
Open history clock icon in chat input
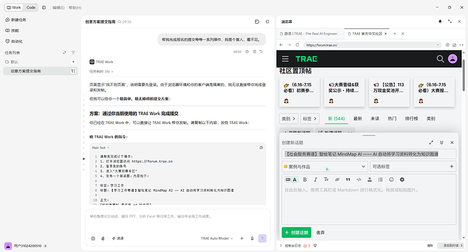(93, 238)
